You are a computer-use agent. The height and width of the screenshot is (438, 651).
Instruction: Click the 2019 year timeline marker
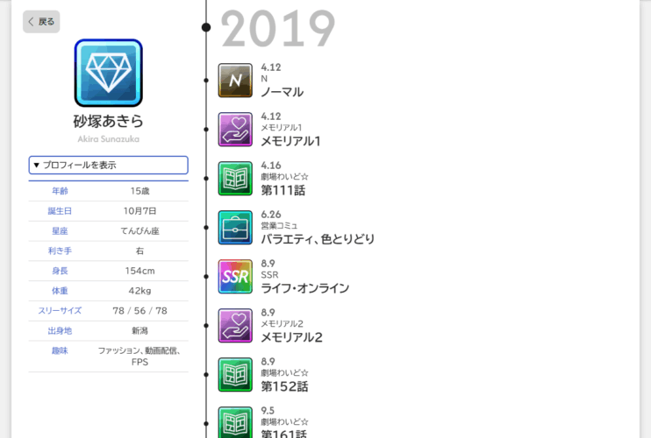pyautogui.click(x=206, y=27)
